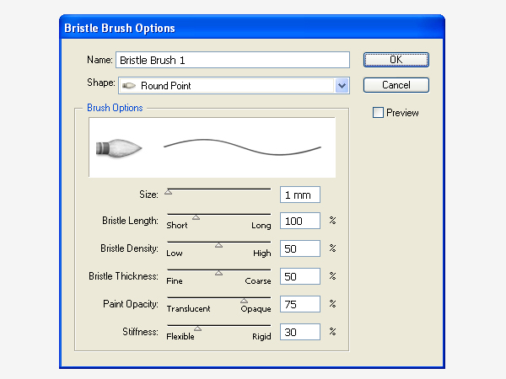Viewport: 506px width, 379px height.
Task: Click the Coarse label of Bristle Thickness
Action: pyautogui.click(x=258, y=280)
